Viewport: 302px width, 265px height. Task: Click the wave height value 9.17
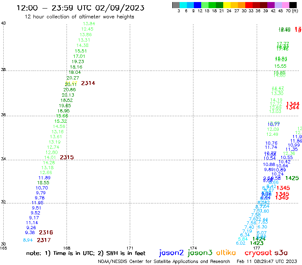[x=34, y=218]
